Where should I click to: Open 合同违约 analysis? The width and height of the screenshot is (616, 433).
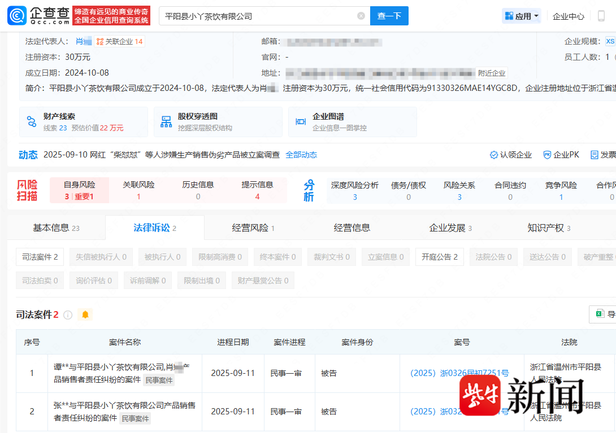[x=510, y=191]
